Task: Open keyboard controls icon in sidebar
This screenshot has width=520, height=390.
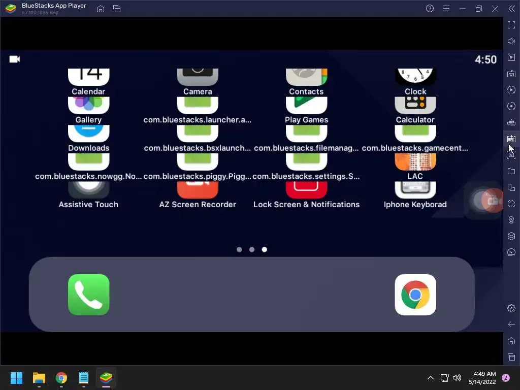Action: point(511,74)
